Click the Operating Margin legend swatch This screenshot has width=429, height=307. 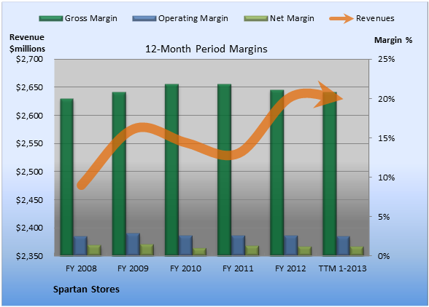(x=144, y=19)
